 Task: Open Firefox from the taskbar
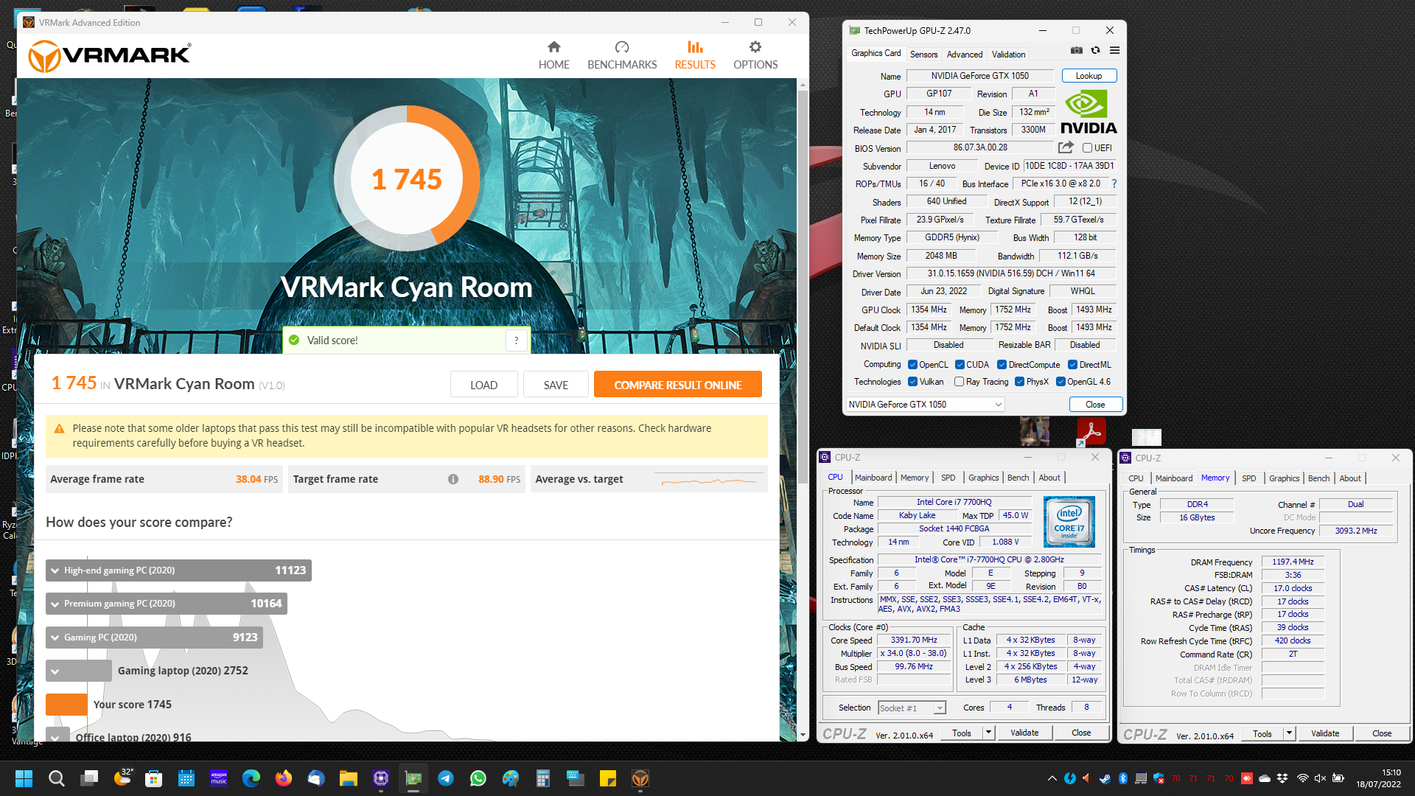284,778
